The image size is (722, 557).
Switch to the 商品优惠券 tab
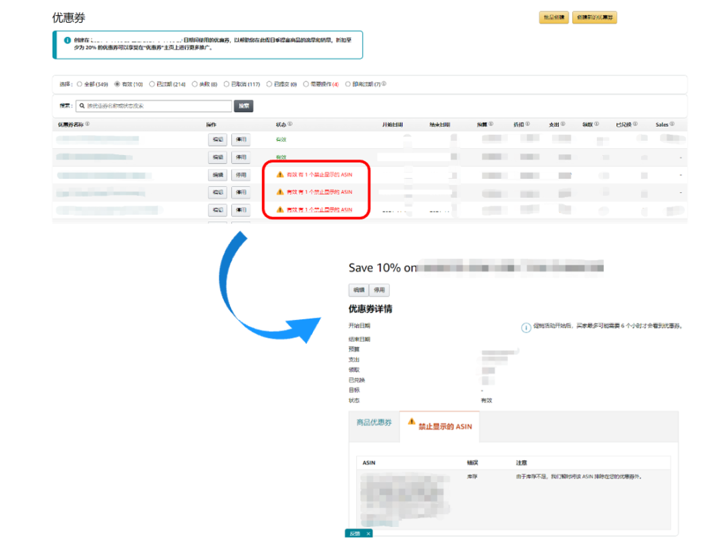click(x=374, y=423)
